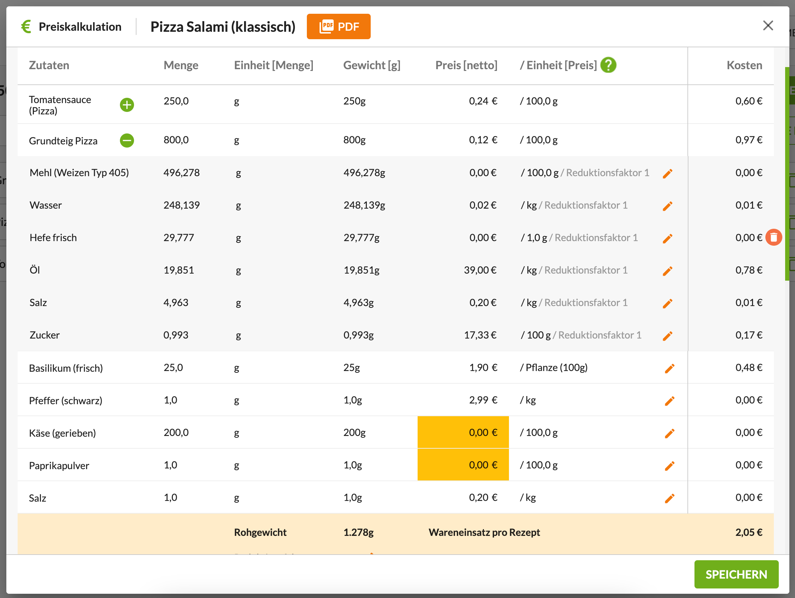Screen dimensions: 795x598
Task: Click the 2,05 € Wareneinsatz total
Action: pos(749,532)
